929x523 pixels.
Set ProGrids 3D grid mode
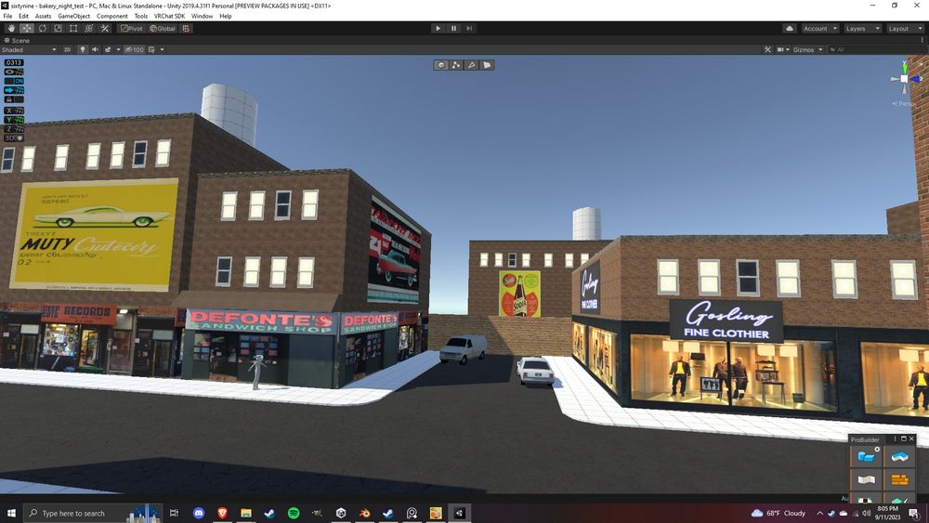click(14, 138)
